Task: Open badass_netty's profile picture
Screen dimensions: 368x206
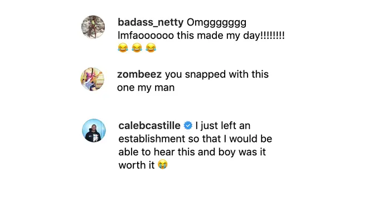Action: click(x=93, y=27)
